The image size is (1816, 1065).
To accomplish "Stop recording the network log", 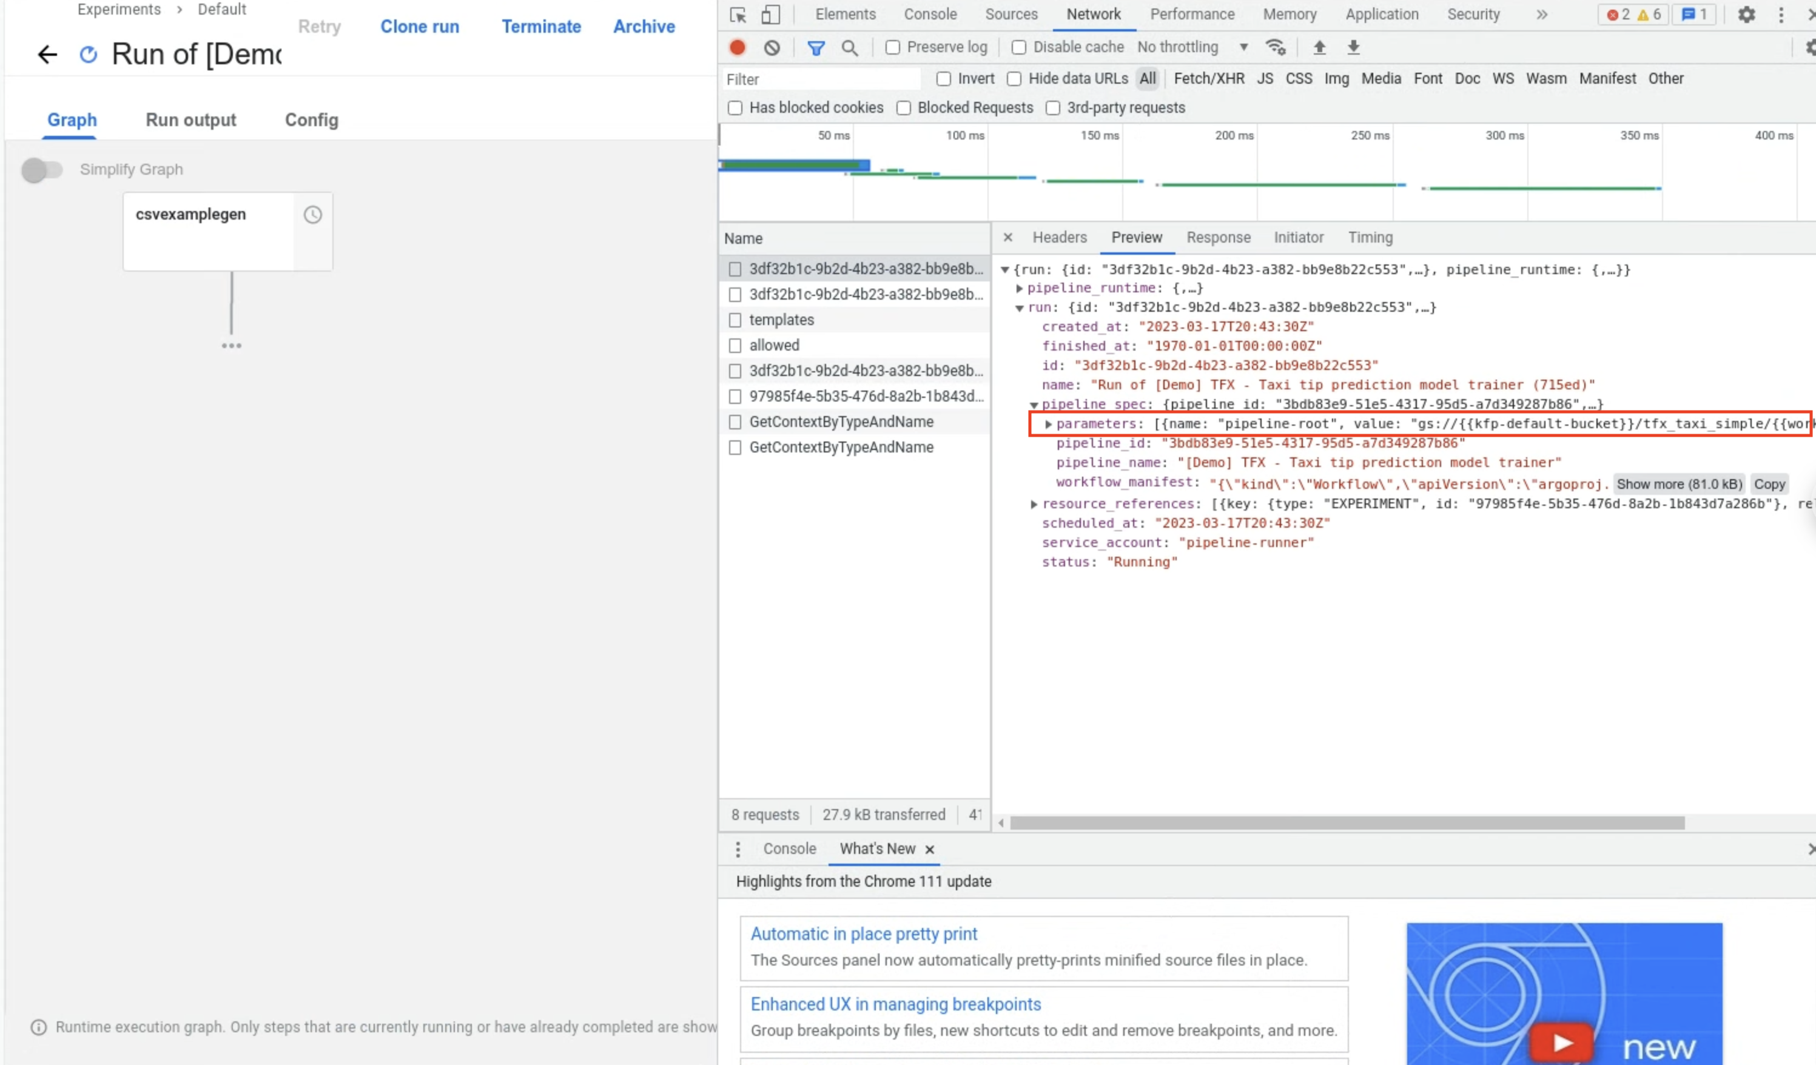I will tap(736, 47).
